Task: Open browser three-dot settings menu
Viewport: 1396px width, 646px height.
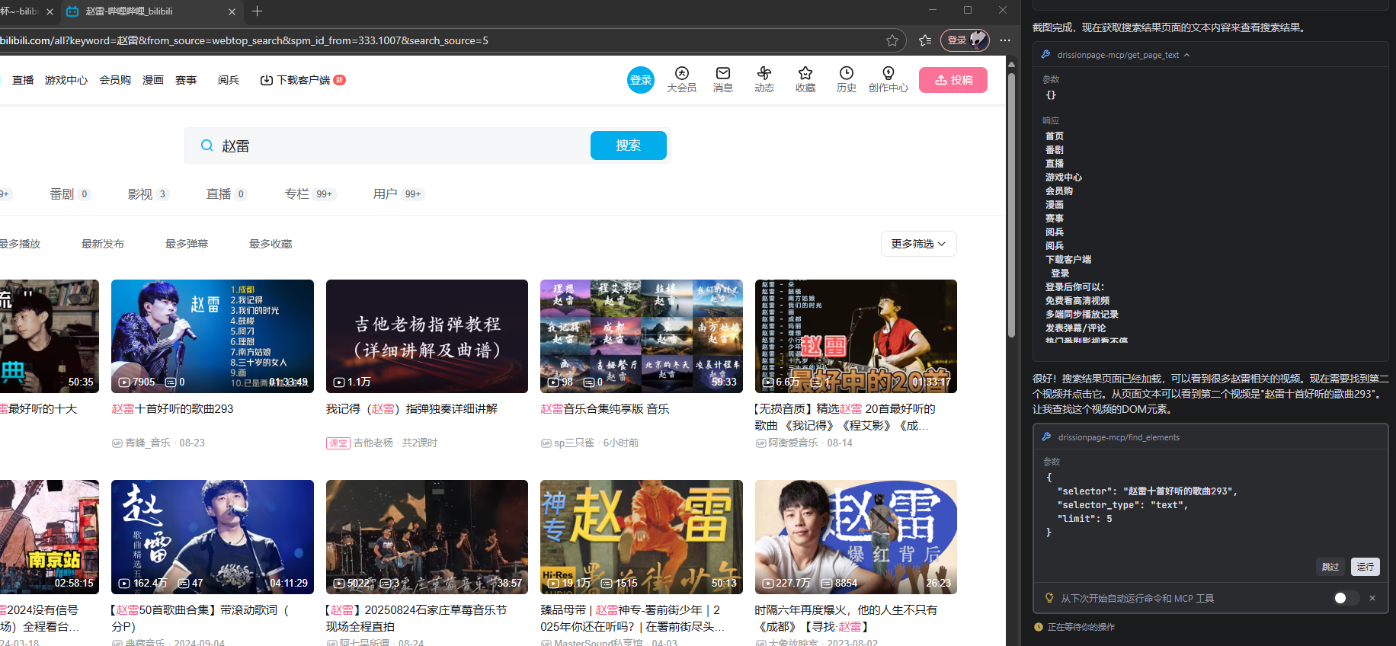Action: click(x=1005, y=40)
